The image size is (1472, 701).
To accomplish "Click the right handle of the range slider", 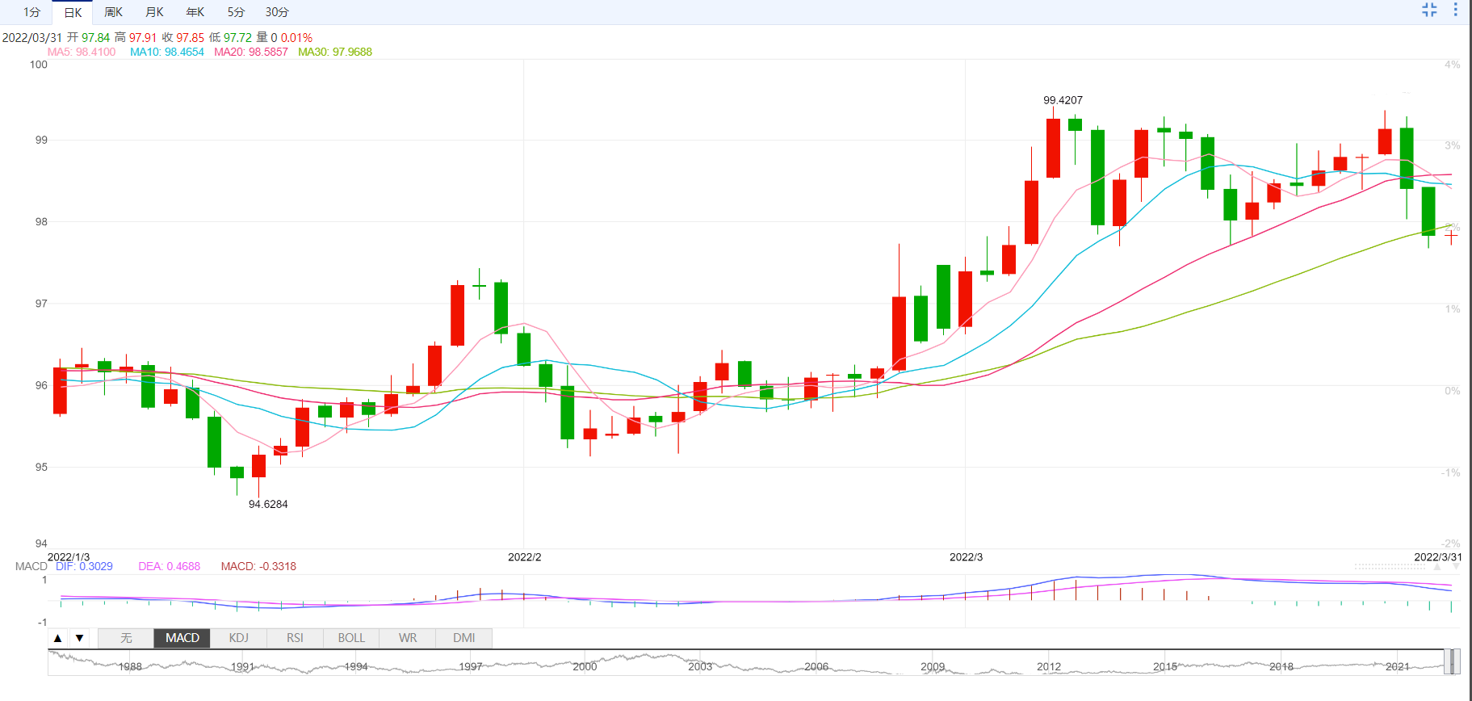I will click(x=1456, y=661).
